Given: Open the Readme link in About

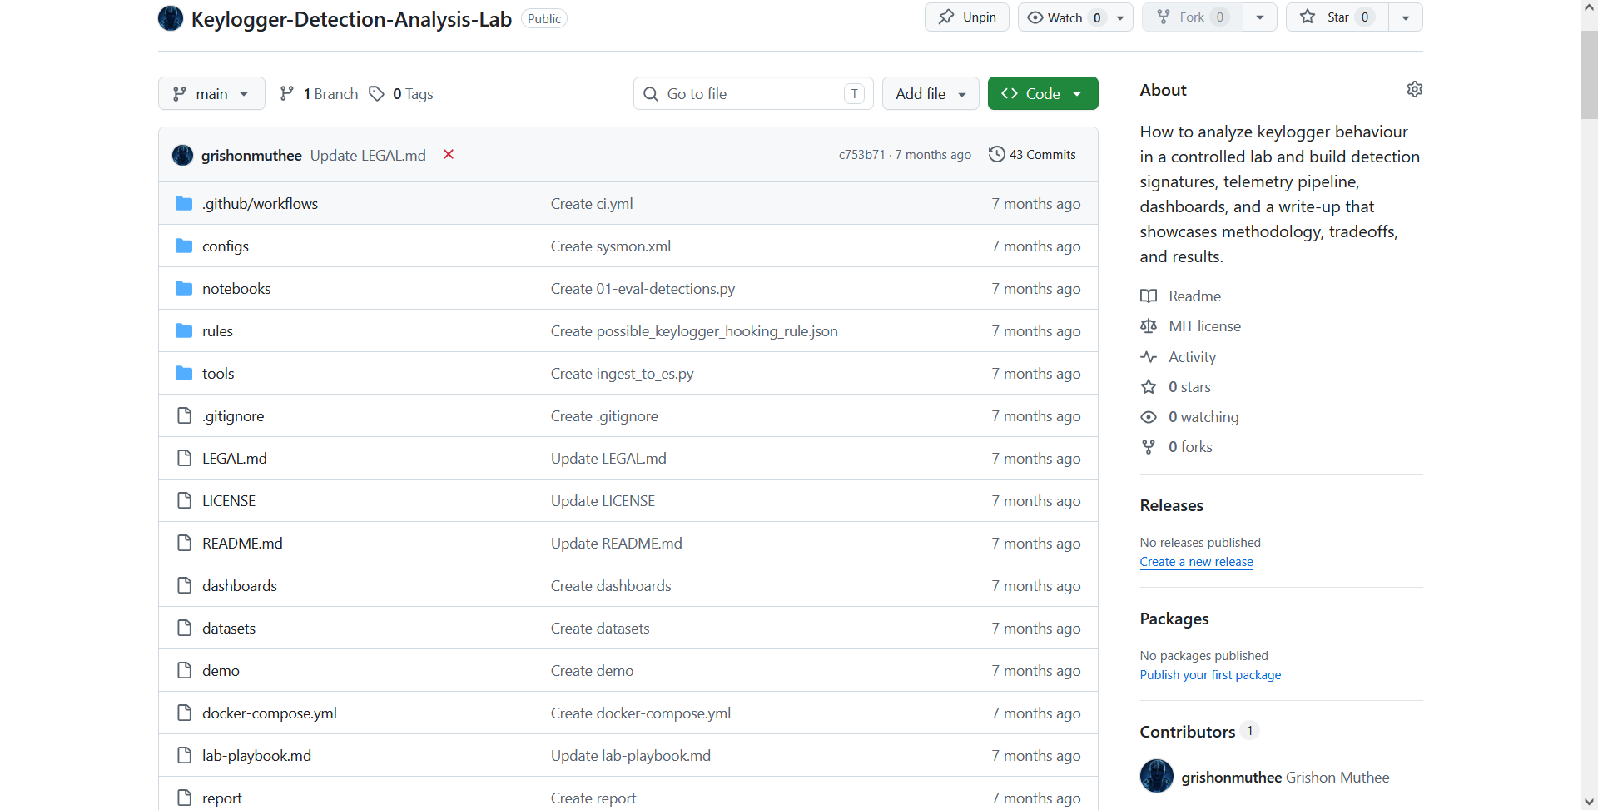Looking at the screenshot, I should tap(1194, 296).
